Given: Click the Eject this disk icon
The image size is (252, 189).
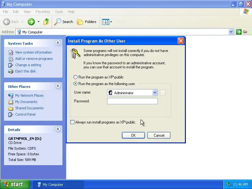Looking at the screenshot, I should (11, 72).
